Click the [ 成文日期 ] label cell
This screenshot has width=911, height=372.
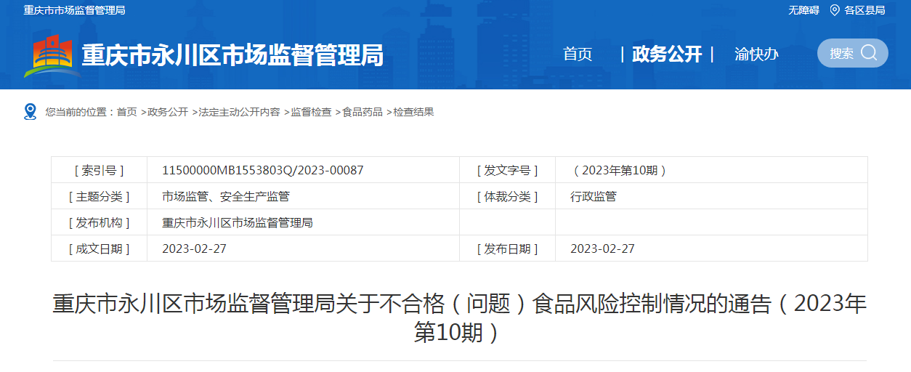99,248
